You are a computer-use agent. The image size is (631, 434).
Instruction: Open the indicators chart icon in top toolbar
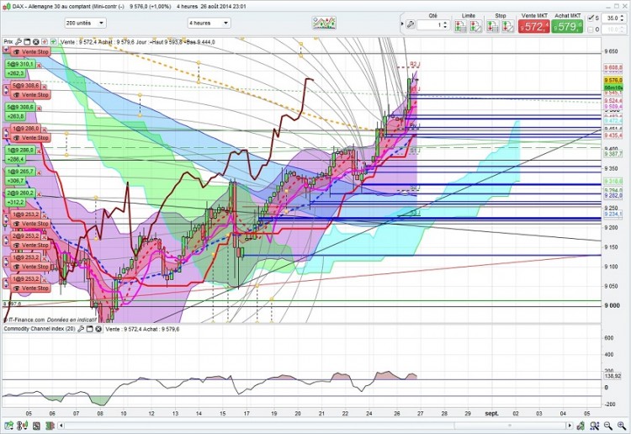324,23
